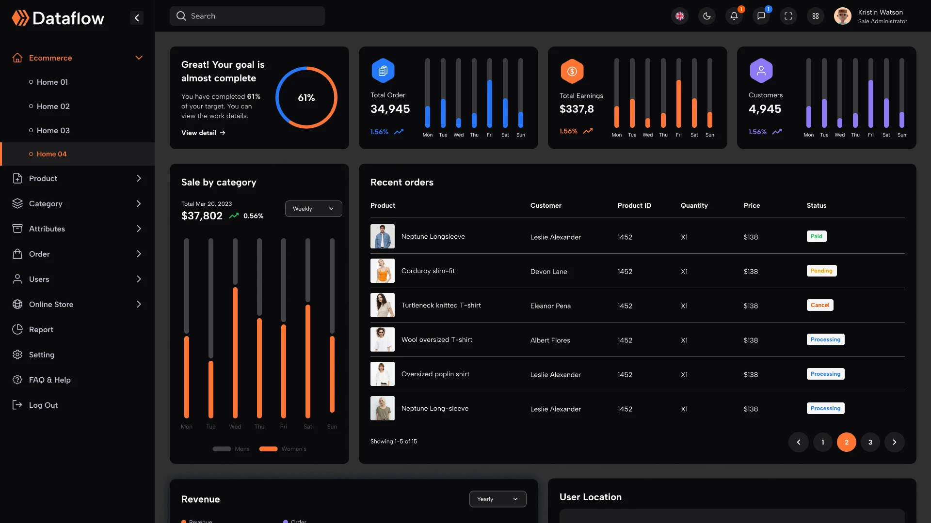
Task: Click the FAQ & Help icon
Action: point(17,380)
